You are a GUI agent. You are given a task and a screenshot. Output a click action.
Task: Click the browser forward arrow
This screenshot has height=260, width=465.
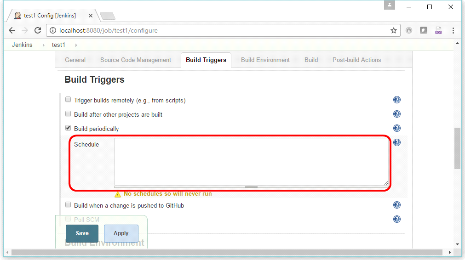pos(25,30)
